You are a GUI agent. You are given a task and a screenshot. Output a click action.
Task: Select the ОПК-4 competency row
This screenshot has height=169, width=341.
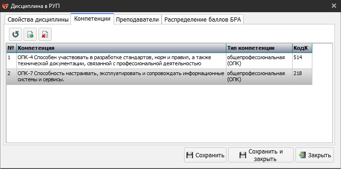click(x=159, y=61)
